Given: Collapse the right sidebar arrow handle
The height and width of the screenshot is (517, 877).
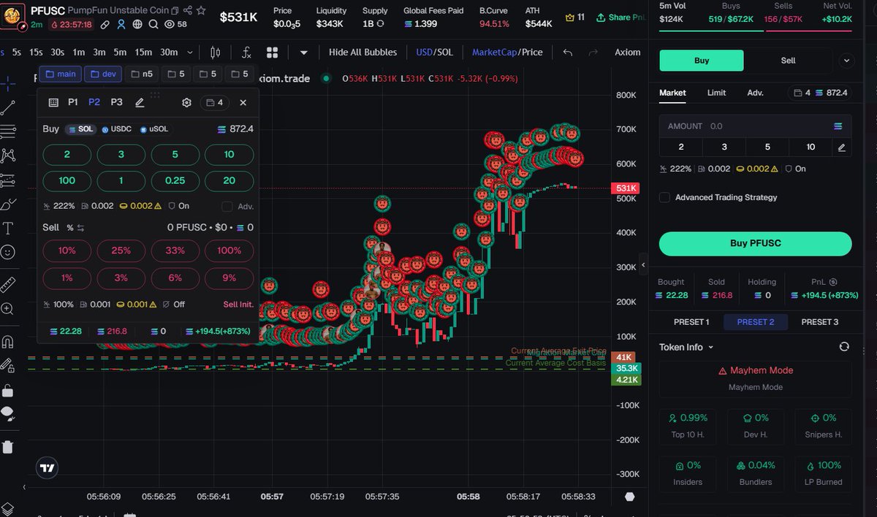Looking at the screenshot, I should pyautogui.click(x=643, y=265).
